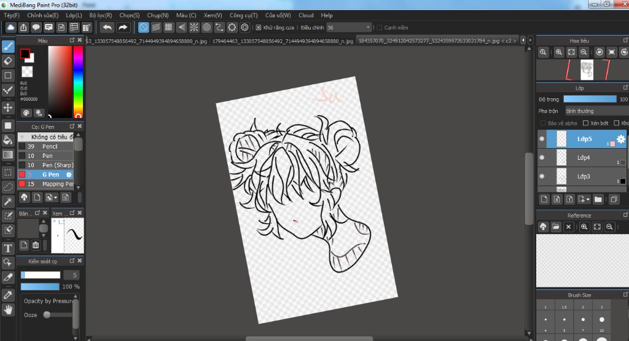Zoom in the Reference panel
This screenshot has width=629, height=341.
pos(584,227)
